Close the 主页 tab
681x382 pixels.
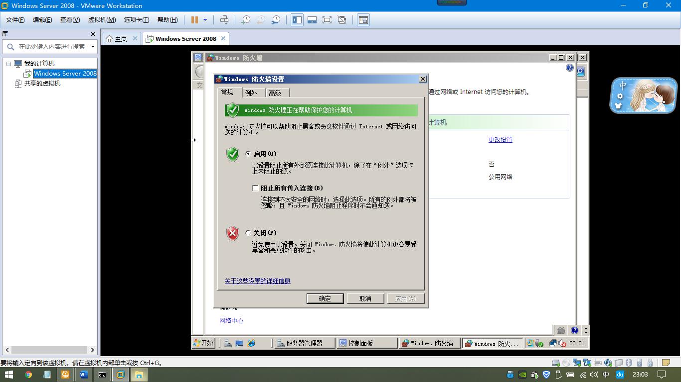135,38
